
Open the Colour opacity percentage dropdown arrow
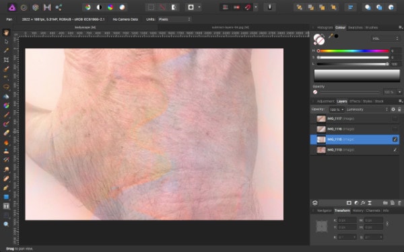pyautogui.click(x=399, y=92)
